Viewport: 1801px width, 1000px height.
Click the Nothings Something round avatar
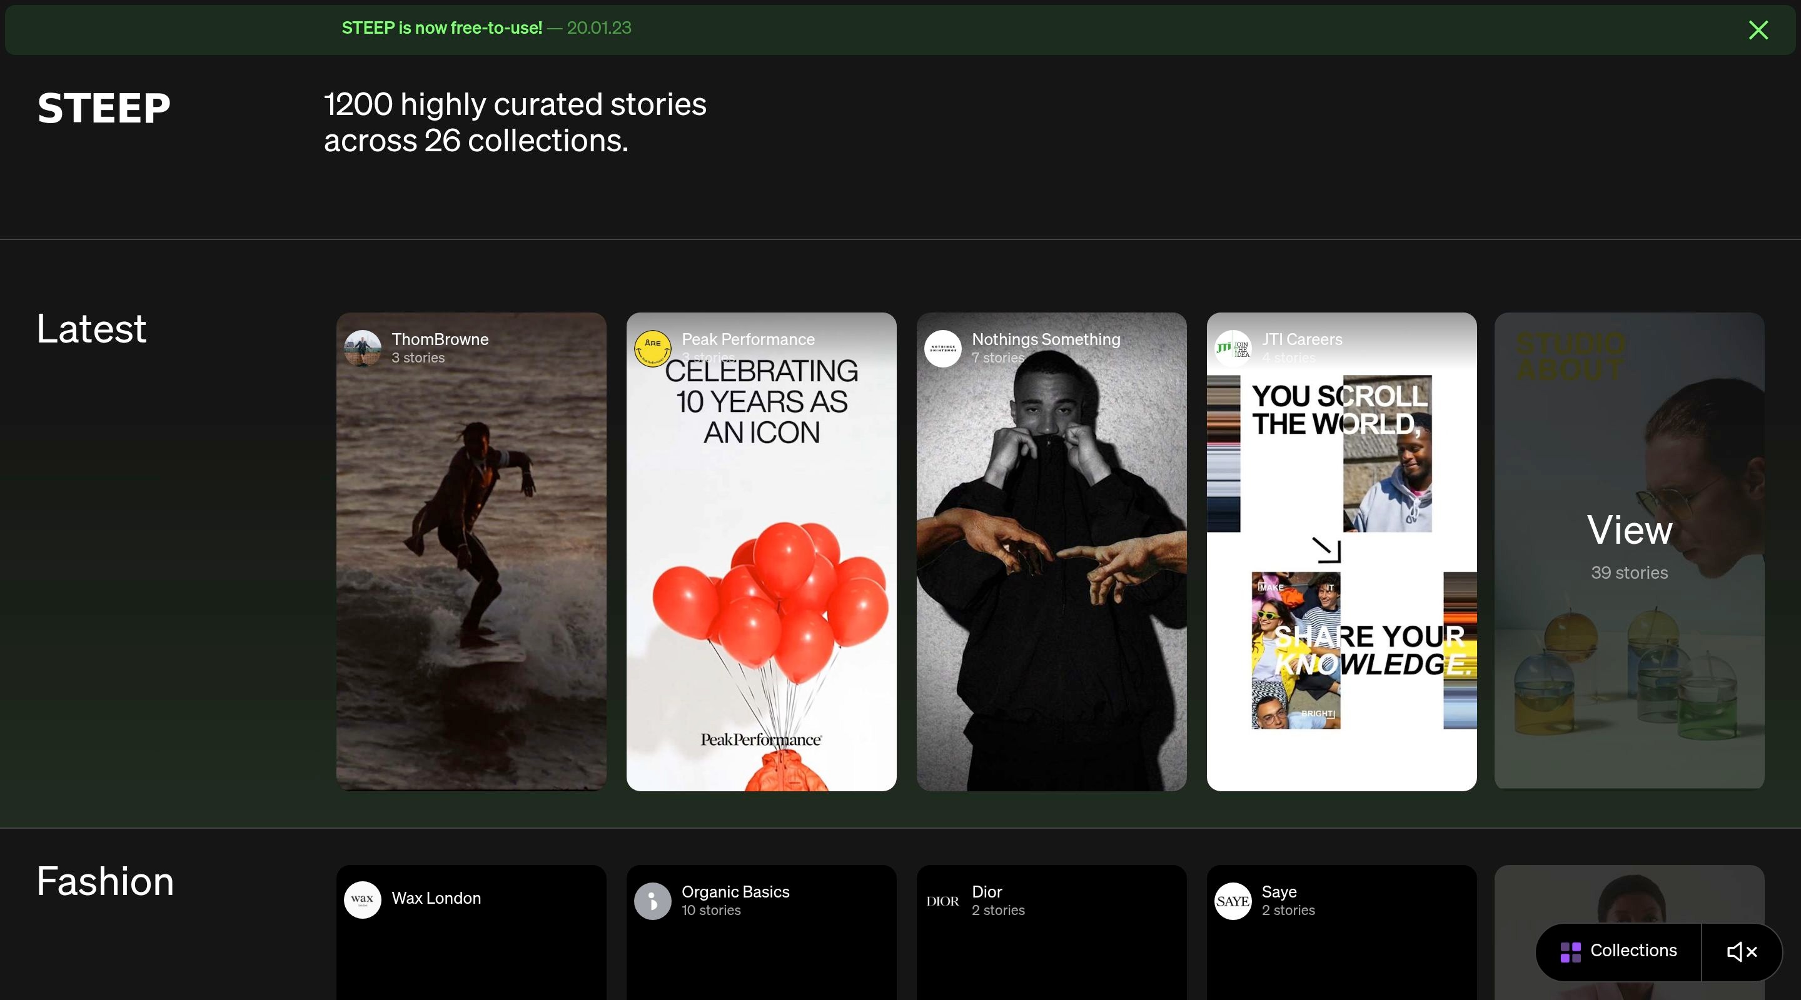942,348
